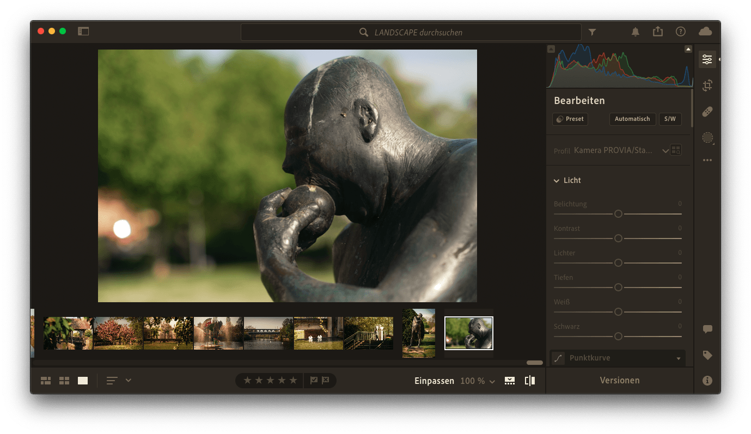751x434 pixels.
Task: Open the keywords tag panel
Action: [x=707, y=355]
